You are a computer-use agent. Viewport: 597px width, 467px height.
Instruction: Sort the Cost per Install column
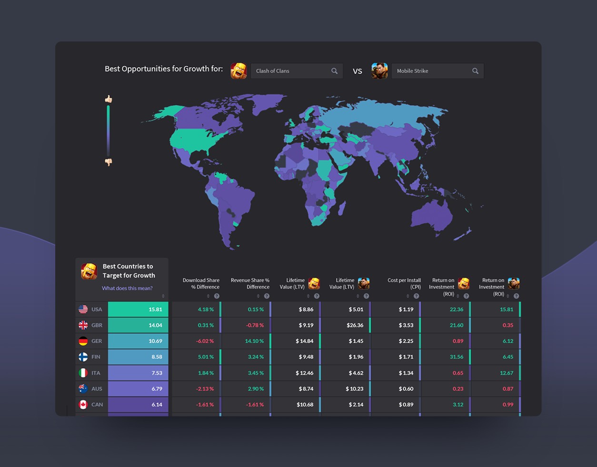point(408,296)
